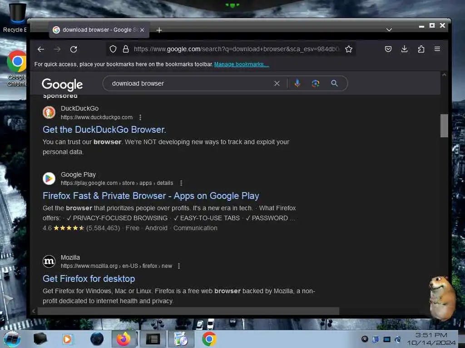Open 'Firefox Fast & Private Browser' result

point(151,196)
